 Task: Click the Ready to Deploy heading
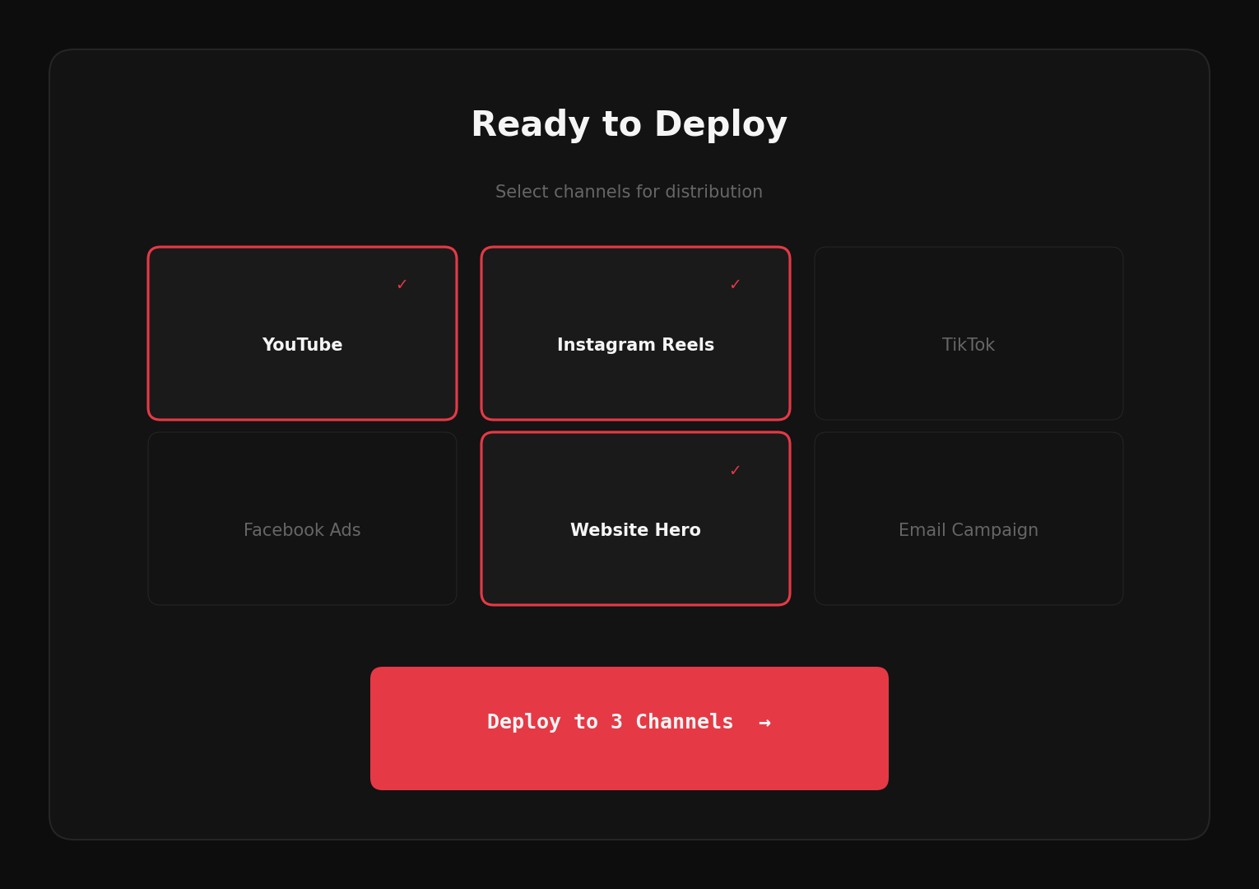tap(629, 123)
